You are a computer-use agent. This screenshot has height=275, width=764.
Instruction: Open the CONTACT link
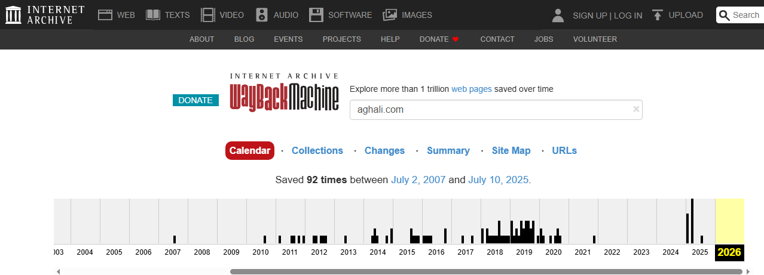click(x=497, y=39)
